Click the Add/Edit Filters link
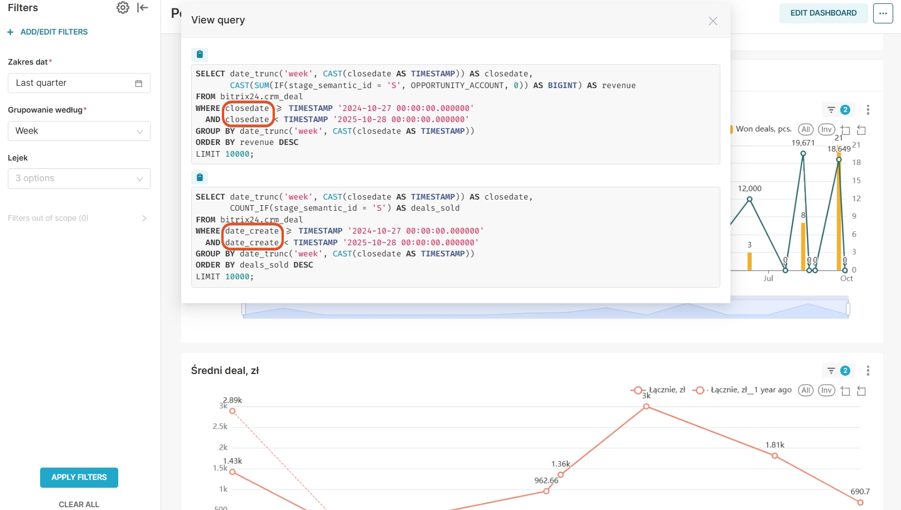Screen dimensions: 901x510 click(48, 32)
